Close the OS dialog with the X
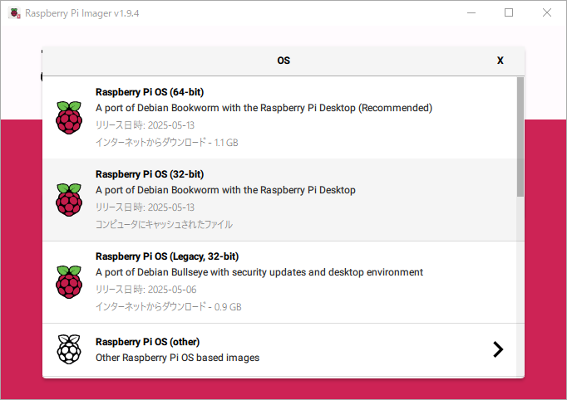The image size is (567, 400). 500,61
